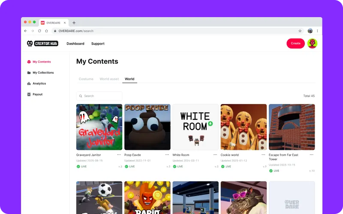Open the Payout sidebar icon
The image size is (343, 214).
(x=29, y=94)
